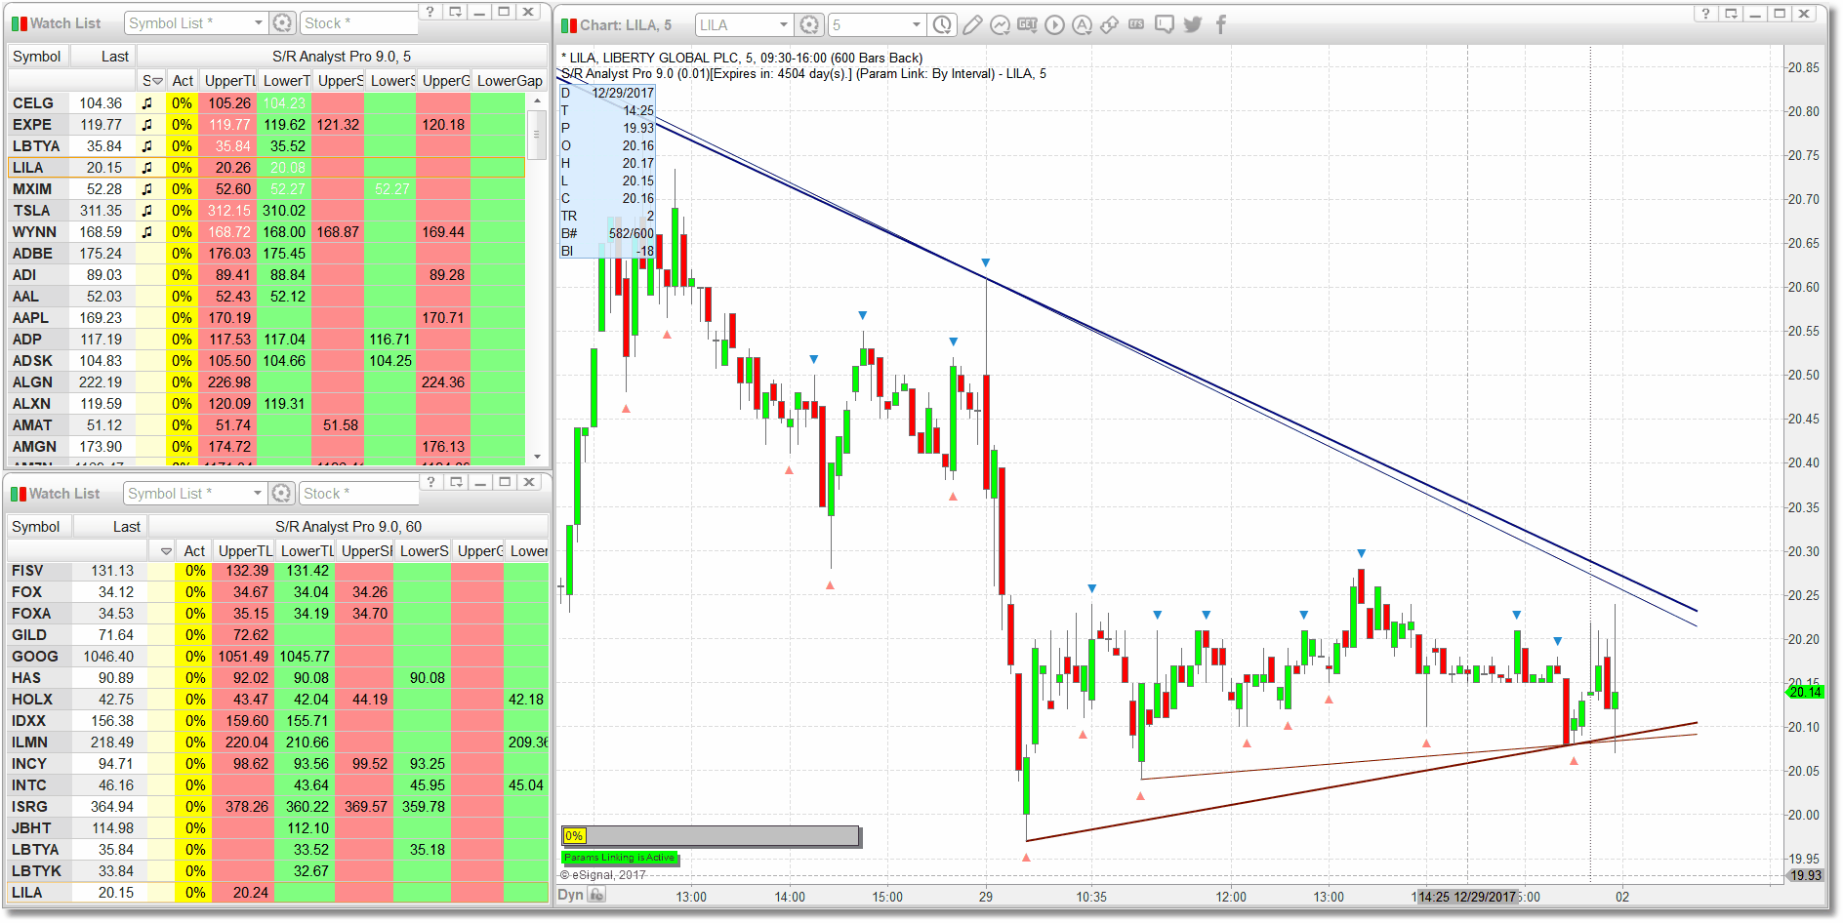Click the GET studies icon in chart toolbar
Image resolution: width=1843 pixels, height=923 pixels.
pos(1027,24)
